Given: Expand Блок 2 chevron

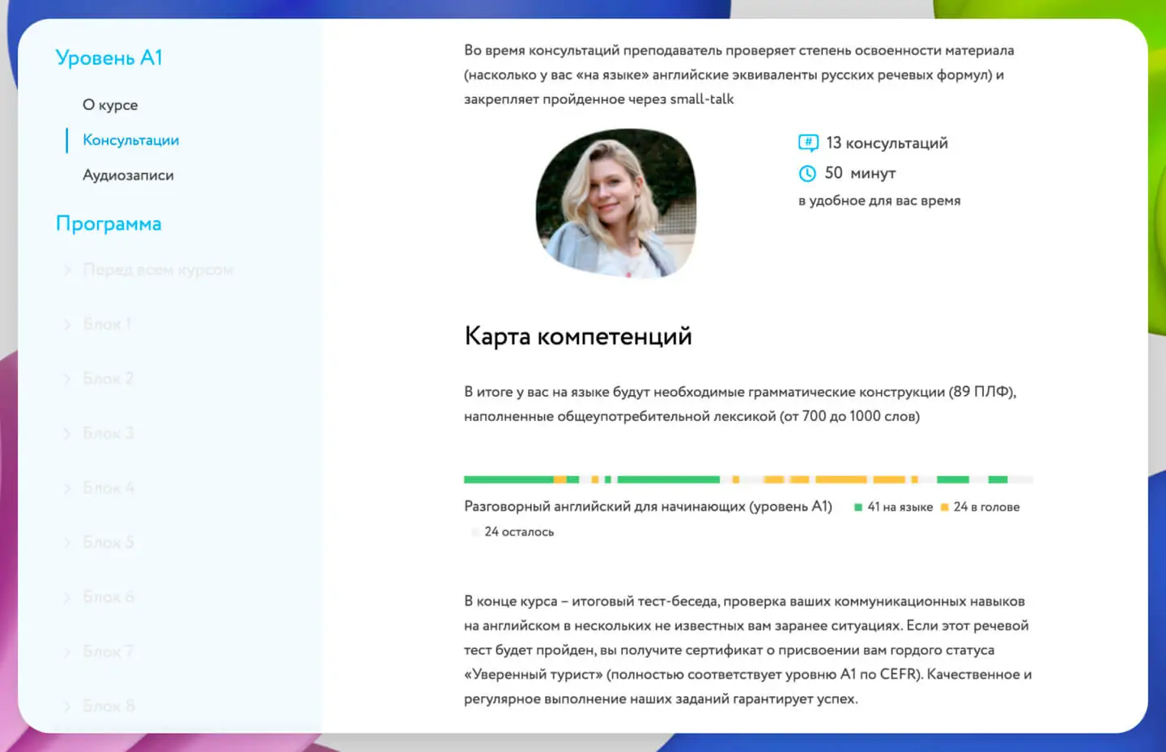Looking at the screenshot, I should point(67,379).
